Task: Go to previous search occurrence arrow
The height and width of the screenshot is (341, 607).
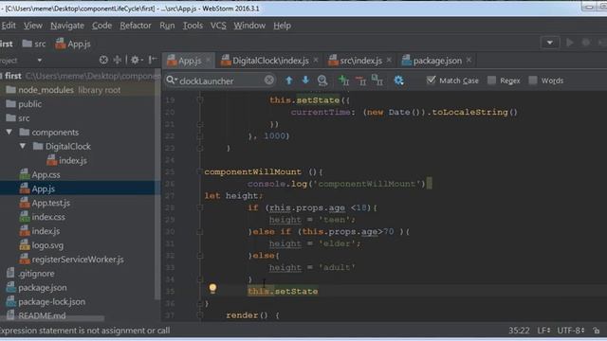Action: coord(288,81)
